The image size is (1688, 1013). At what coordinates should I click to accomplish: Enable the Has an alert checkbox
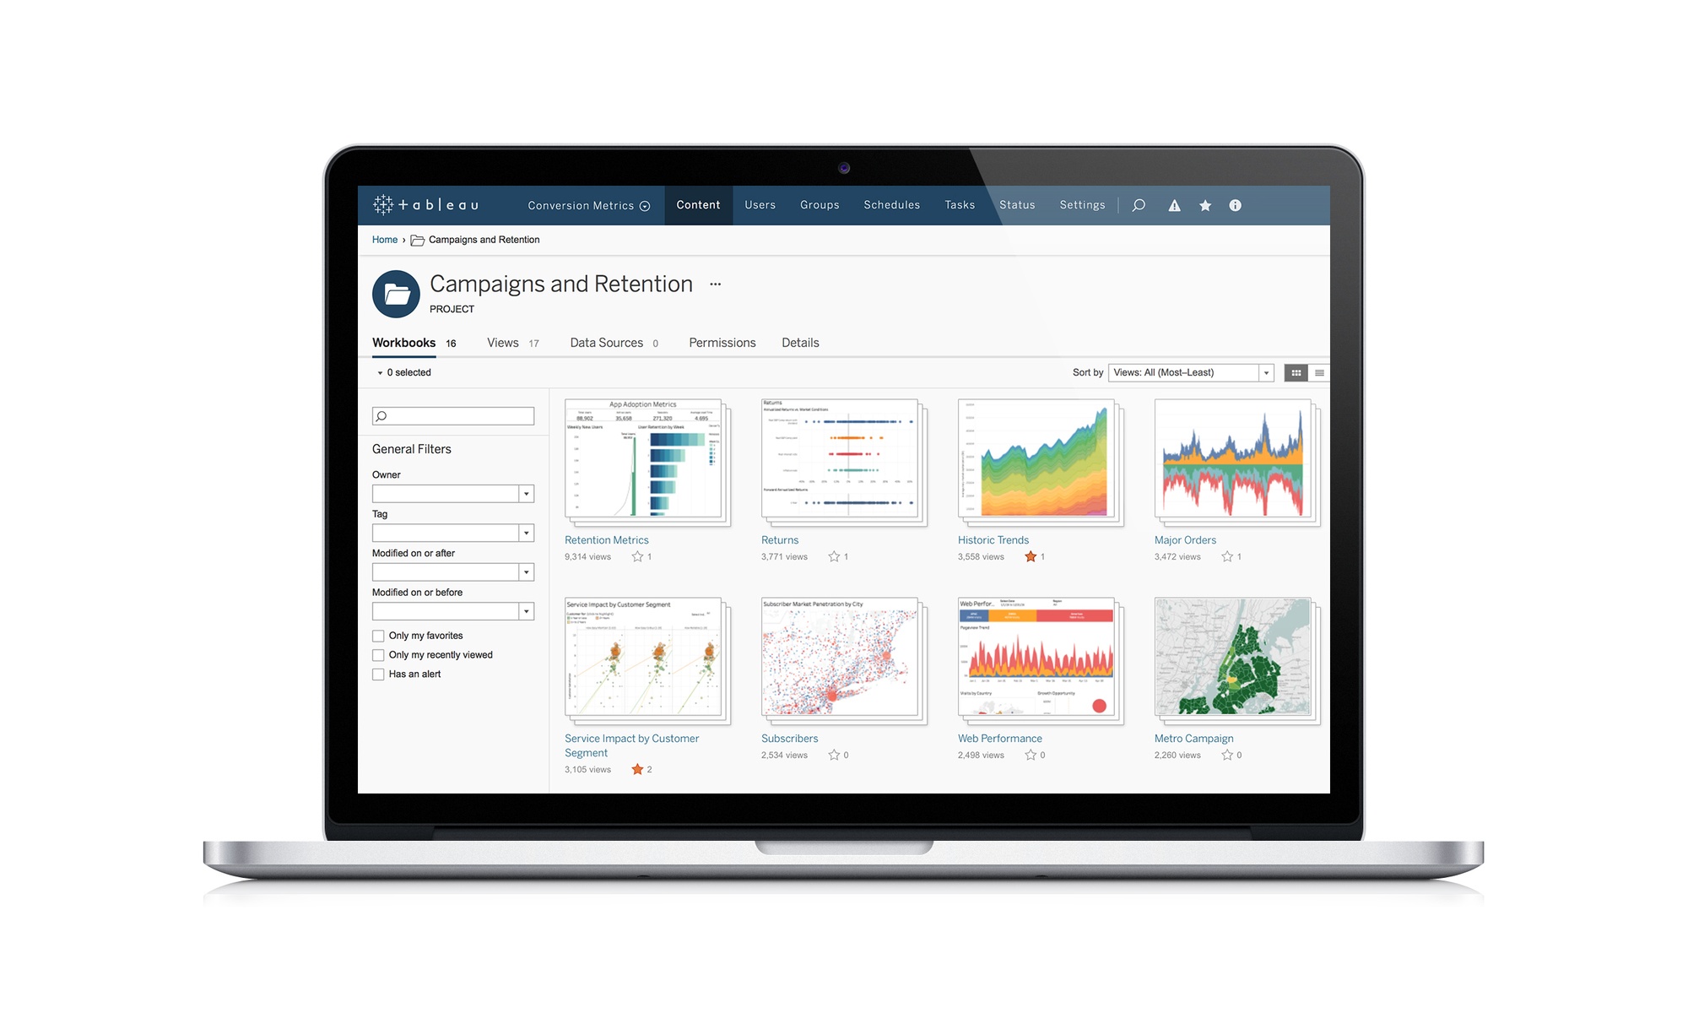coord(376,673)
